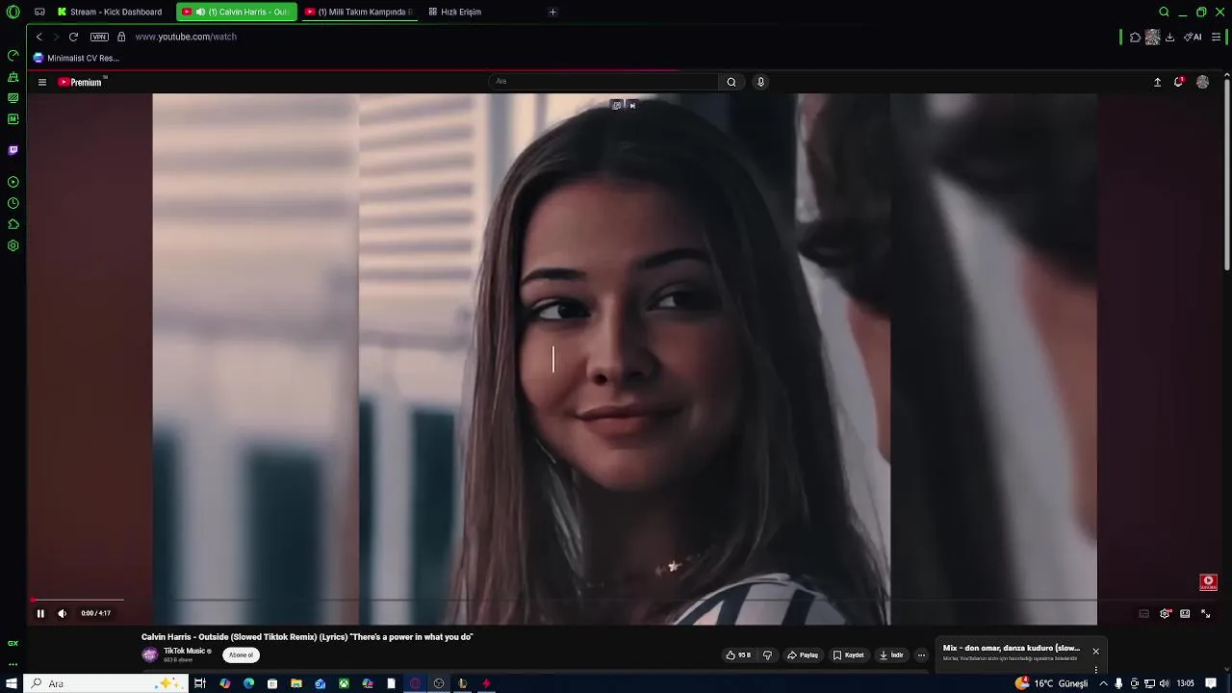Reload the current YouTube page
1232x693 pixels.
click(73, 37)
